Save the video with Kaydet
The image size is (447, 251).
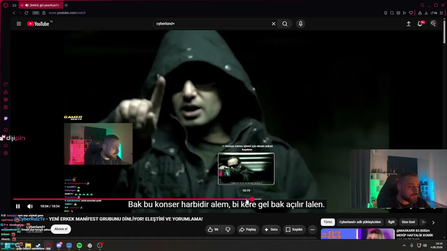pos(294,229)
